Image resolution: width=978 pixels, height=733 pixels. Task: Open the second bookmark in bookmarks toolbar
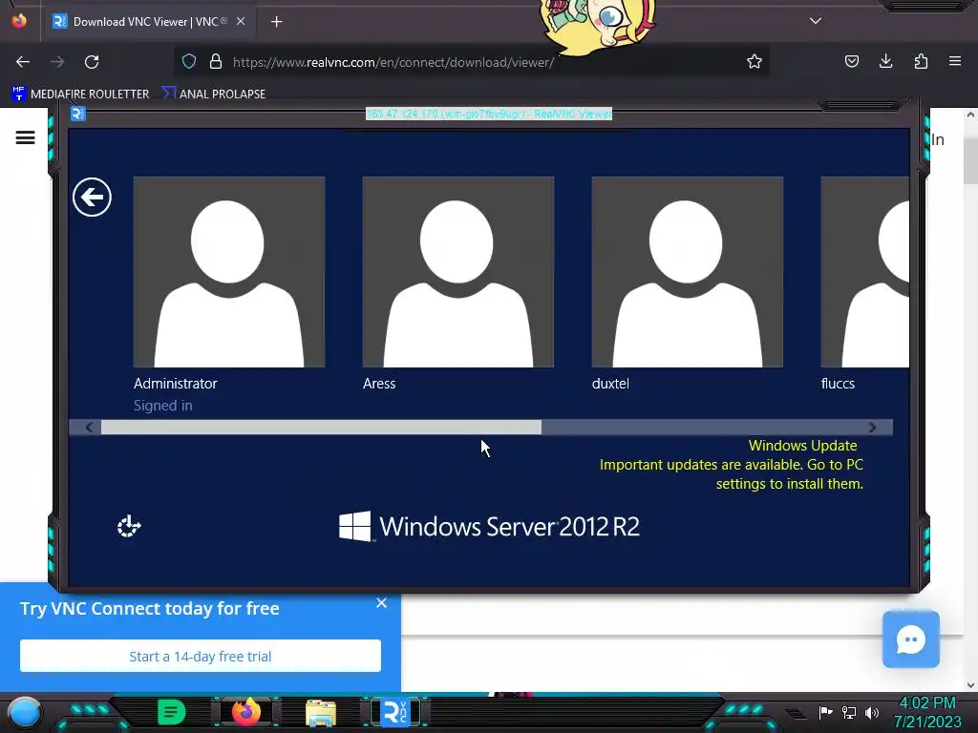tap(213, 94)
